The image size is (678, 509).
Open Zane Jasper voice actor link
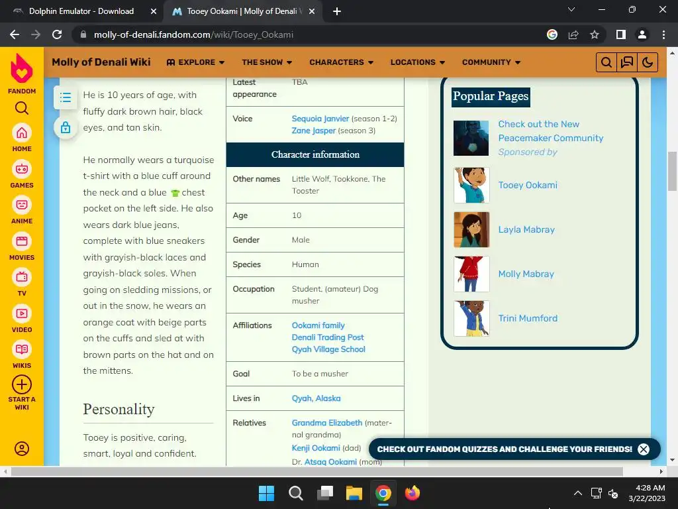[313, 131]
